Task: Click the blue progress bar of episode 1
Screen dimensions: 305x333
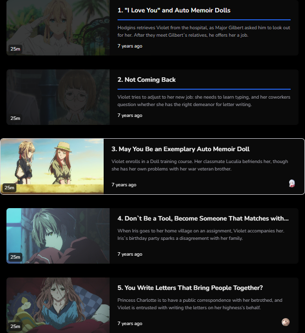Action: tap(204, 20)
